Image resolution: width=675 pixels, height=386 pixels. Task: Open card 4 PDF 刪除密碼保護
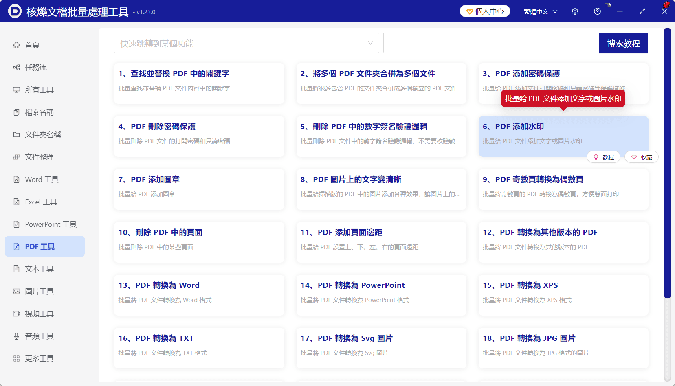point(199,136)
